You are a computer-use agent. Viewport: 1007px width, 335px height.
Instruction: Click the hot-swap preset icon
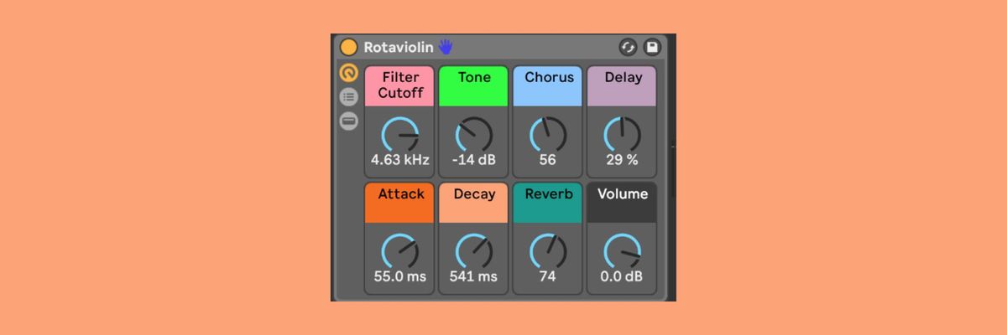[628, 48]
